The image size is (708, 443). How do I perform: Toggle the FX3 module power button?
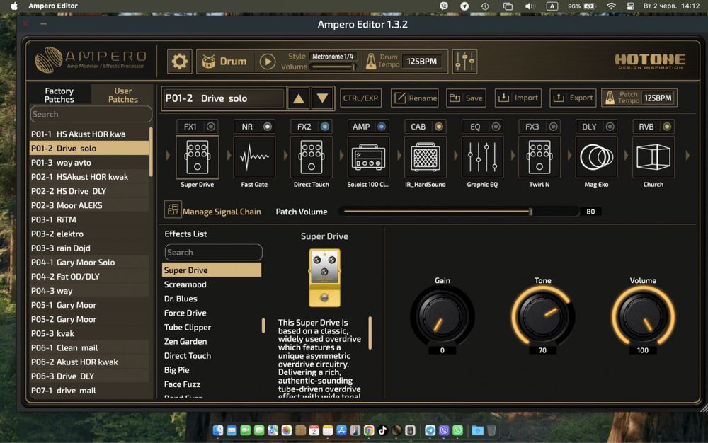553,127
